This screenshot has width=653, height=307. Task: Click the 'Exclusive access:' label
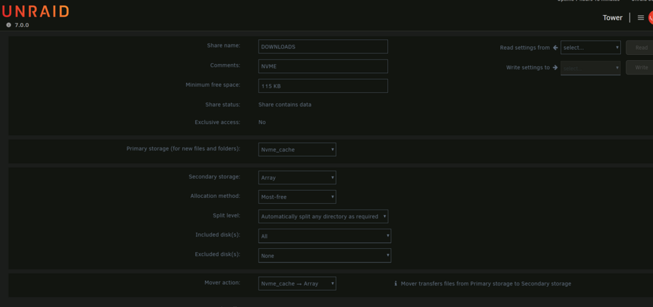point(218,122)
